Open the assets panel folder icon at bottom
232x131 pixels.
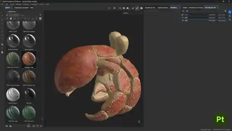[x=37, y=126]
